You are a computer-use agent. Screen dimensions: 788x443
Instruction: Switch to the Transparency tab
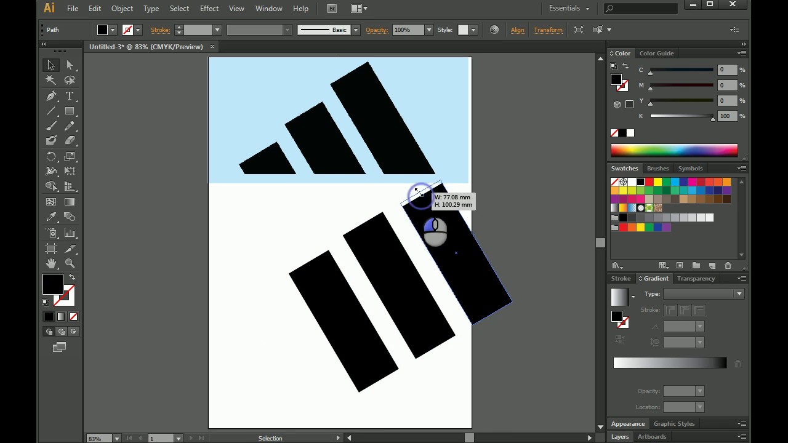(x=696, y=279)
